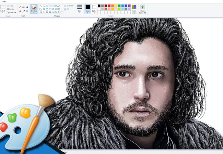Screen dimensions: 223x154
Task: Choose the Four-point star shape
Action: 44,12
